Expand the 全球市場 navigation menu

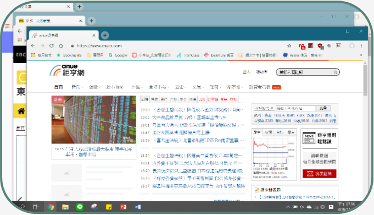click(158, 87)
